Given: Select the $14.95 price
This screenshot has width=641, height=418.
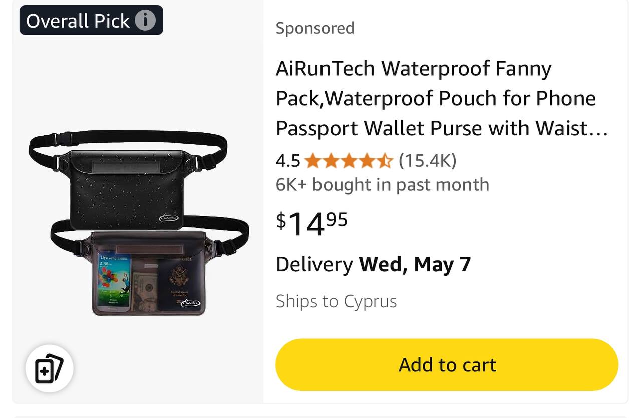Looking at the screenshot, I should [311, 223].
